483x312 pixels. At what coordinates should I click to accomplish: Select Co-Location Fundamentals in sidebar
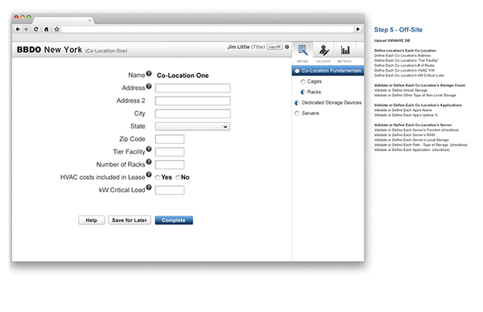(328, 71)
